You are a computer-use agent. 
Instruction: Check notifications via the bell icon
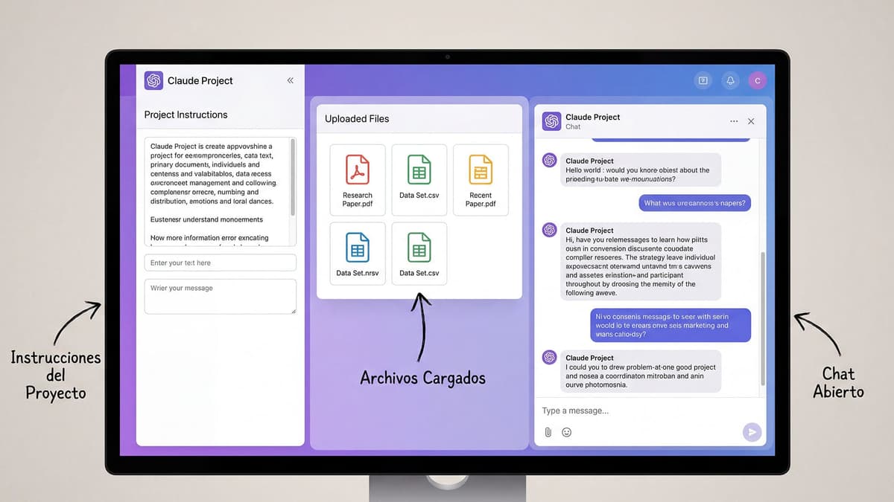(730, 80)
